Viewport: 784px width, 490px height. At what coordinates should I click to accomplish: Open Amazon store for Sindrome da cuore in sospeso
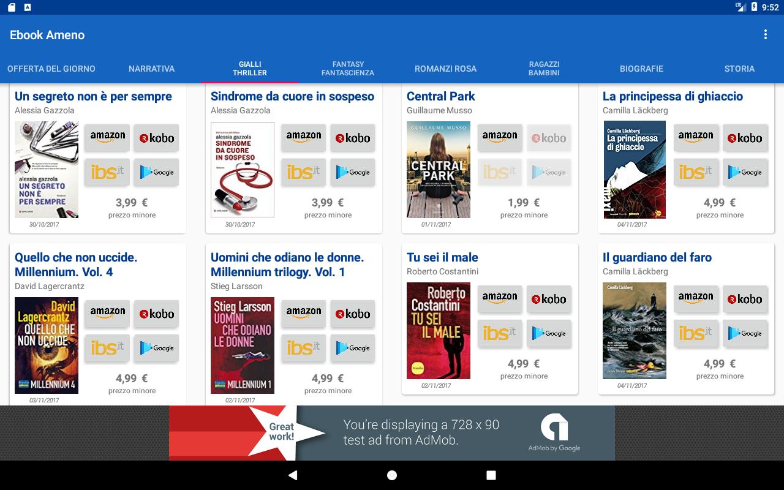pyautogui.click(x=304, y=138)
